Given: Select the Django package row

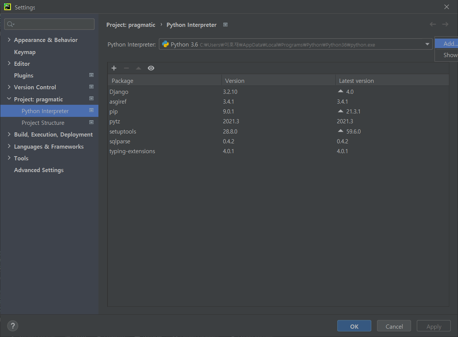Looking at the screenshot, I should click(x=278, y=92).
